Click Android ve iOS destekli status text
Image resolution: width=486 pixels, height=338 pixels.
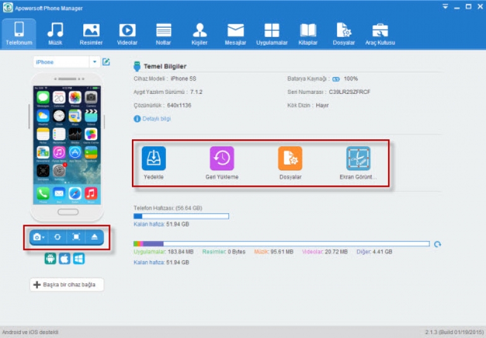pyautogui.click(x=30, y=332)
